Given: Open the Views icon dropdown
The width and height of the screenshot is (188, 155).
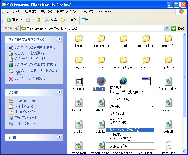Looking at the screenshot, I should click(85, 20).
